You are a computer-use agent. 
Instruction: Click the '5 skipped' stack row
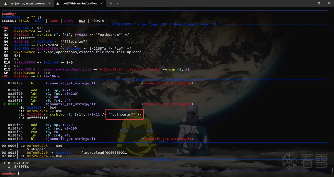[x=36, y=149]
